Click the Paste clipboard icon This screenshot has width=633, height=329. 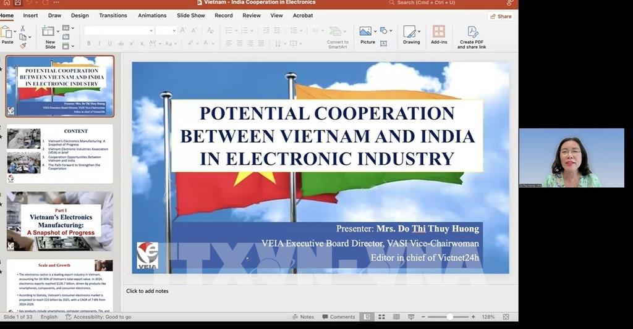click(x=6, y=32)
